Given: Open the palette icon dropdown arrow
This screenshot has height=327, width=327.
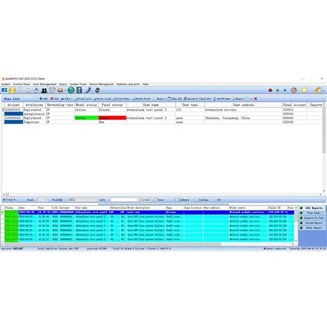Looking at the screenshot, I should [x=323, y=90].
